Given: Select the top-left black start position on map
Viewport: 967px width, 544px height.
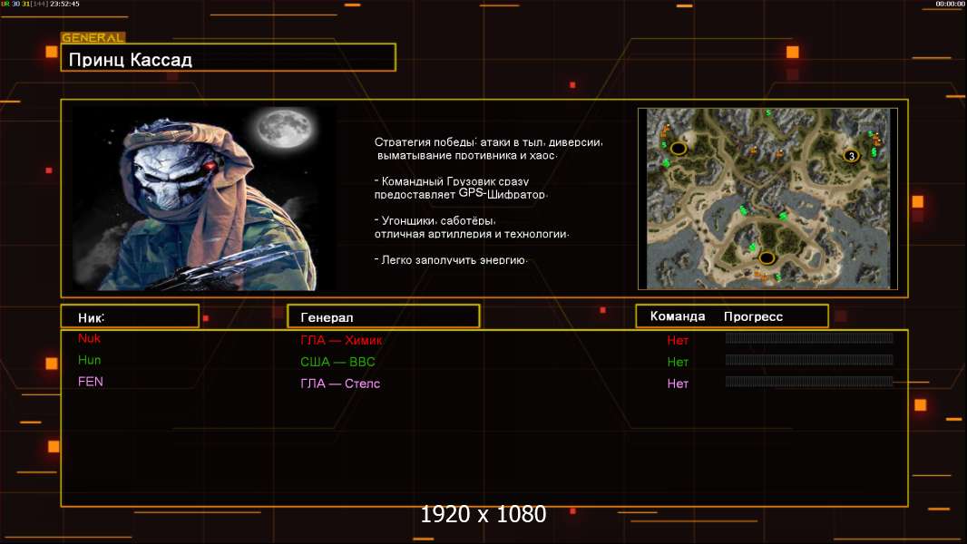Looking at the screenshot, I should click(x=679, y=149).
